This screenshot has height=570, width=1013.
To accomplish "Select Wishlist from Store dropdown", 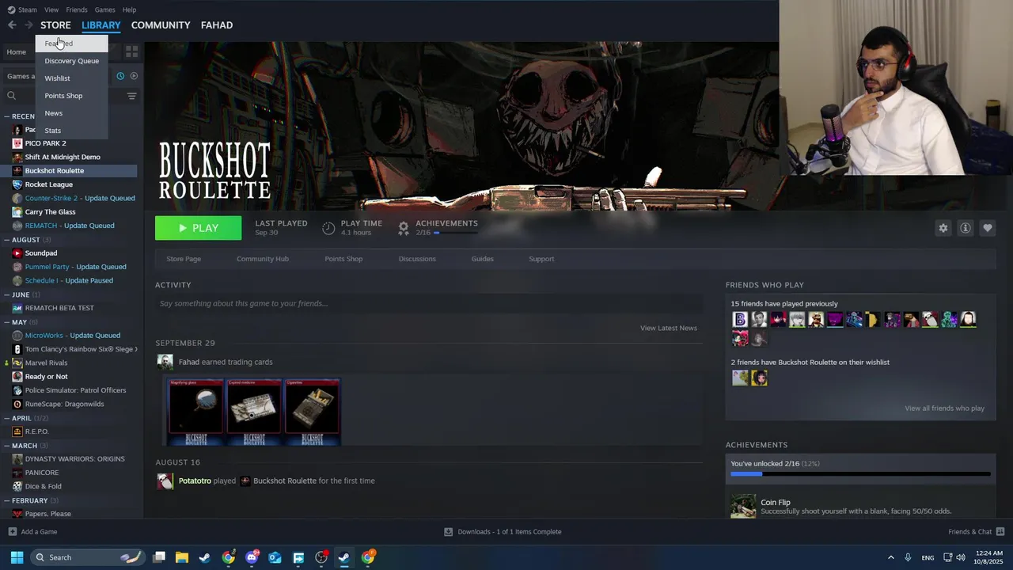I will point(71,78).
